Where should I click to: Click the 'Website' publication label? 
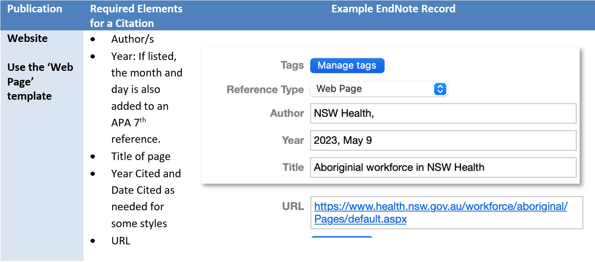pyautogui.click(x=27, y=38)
